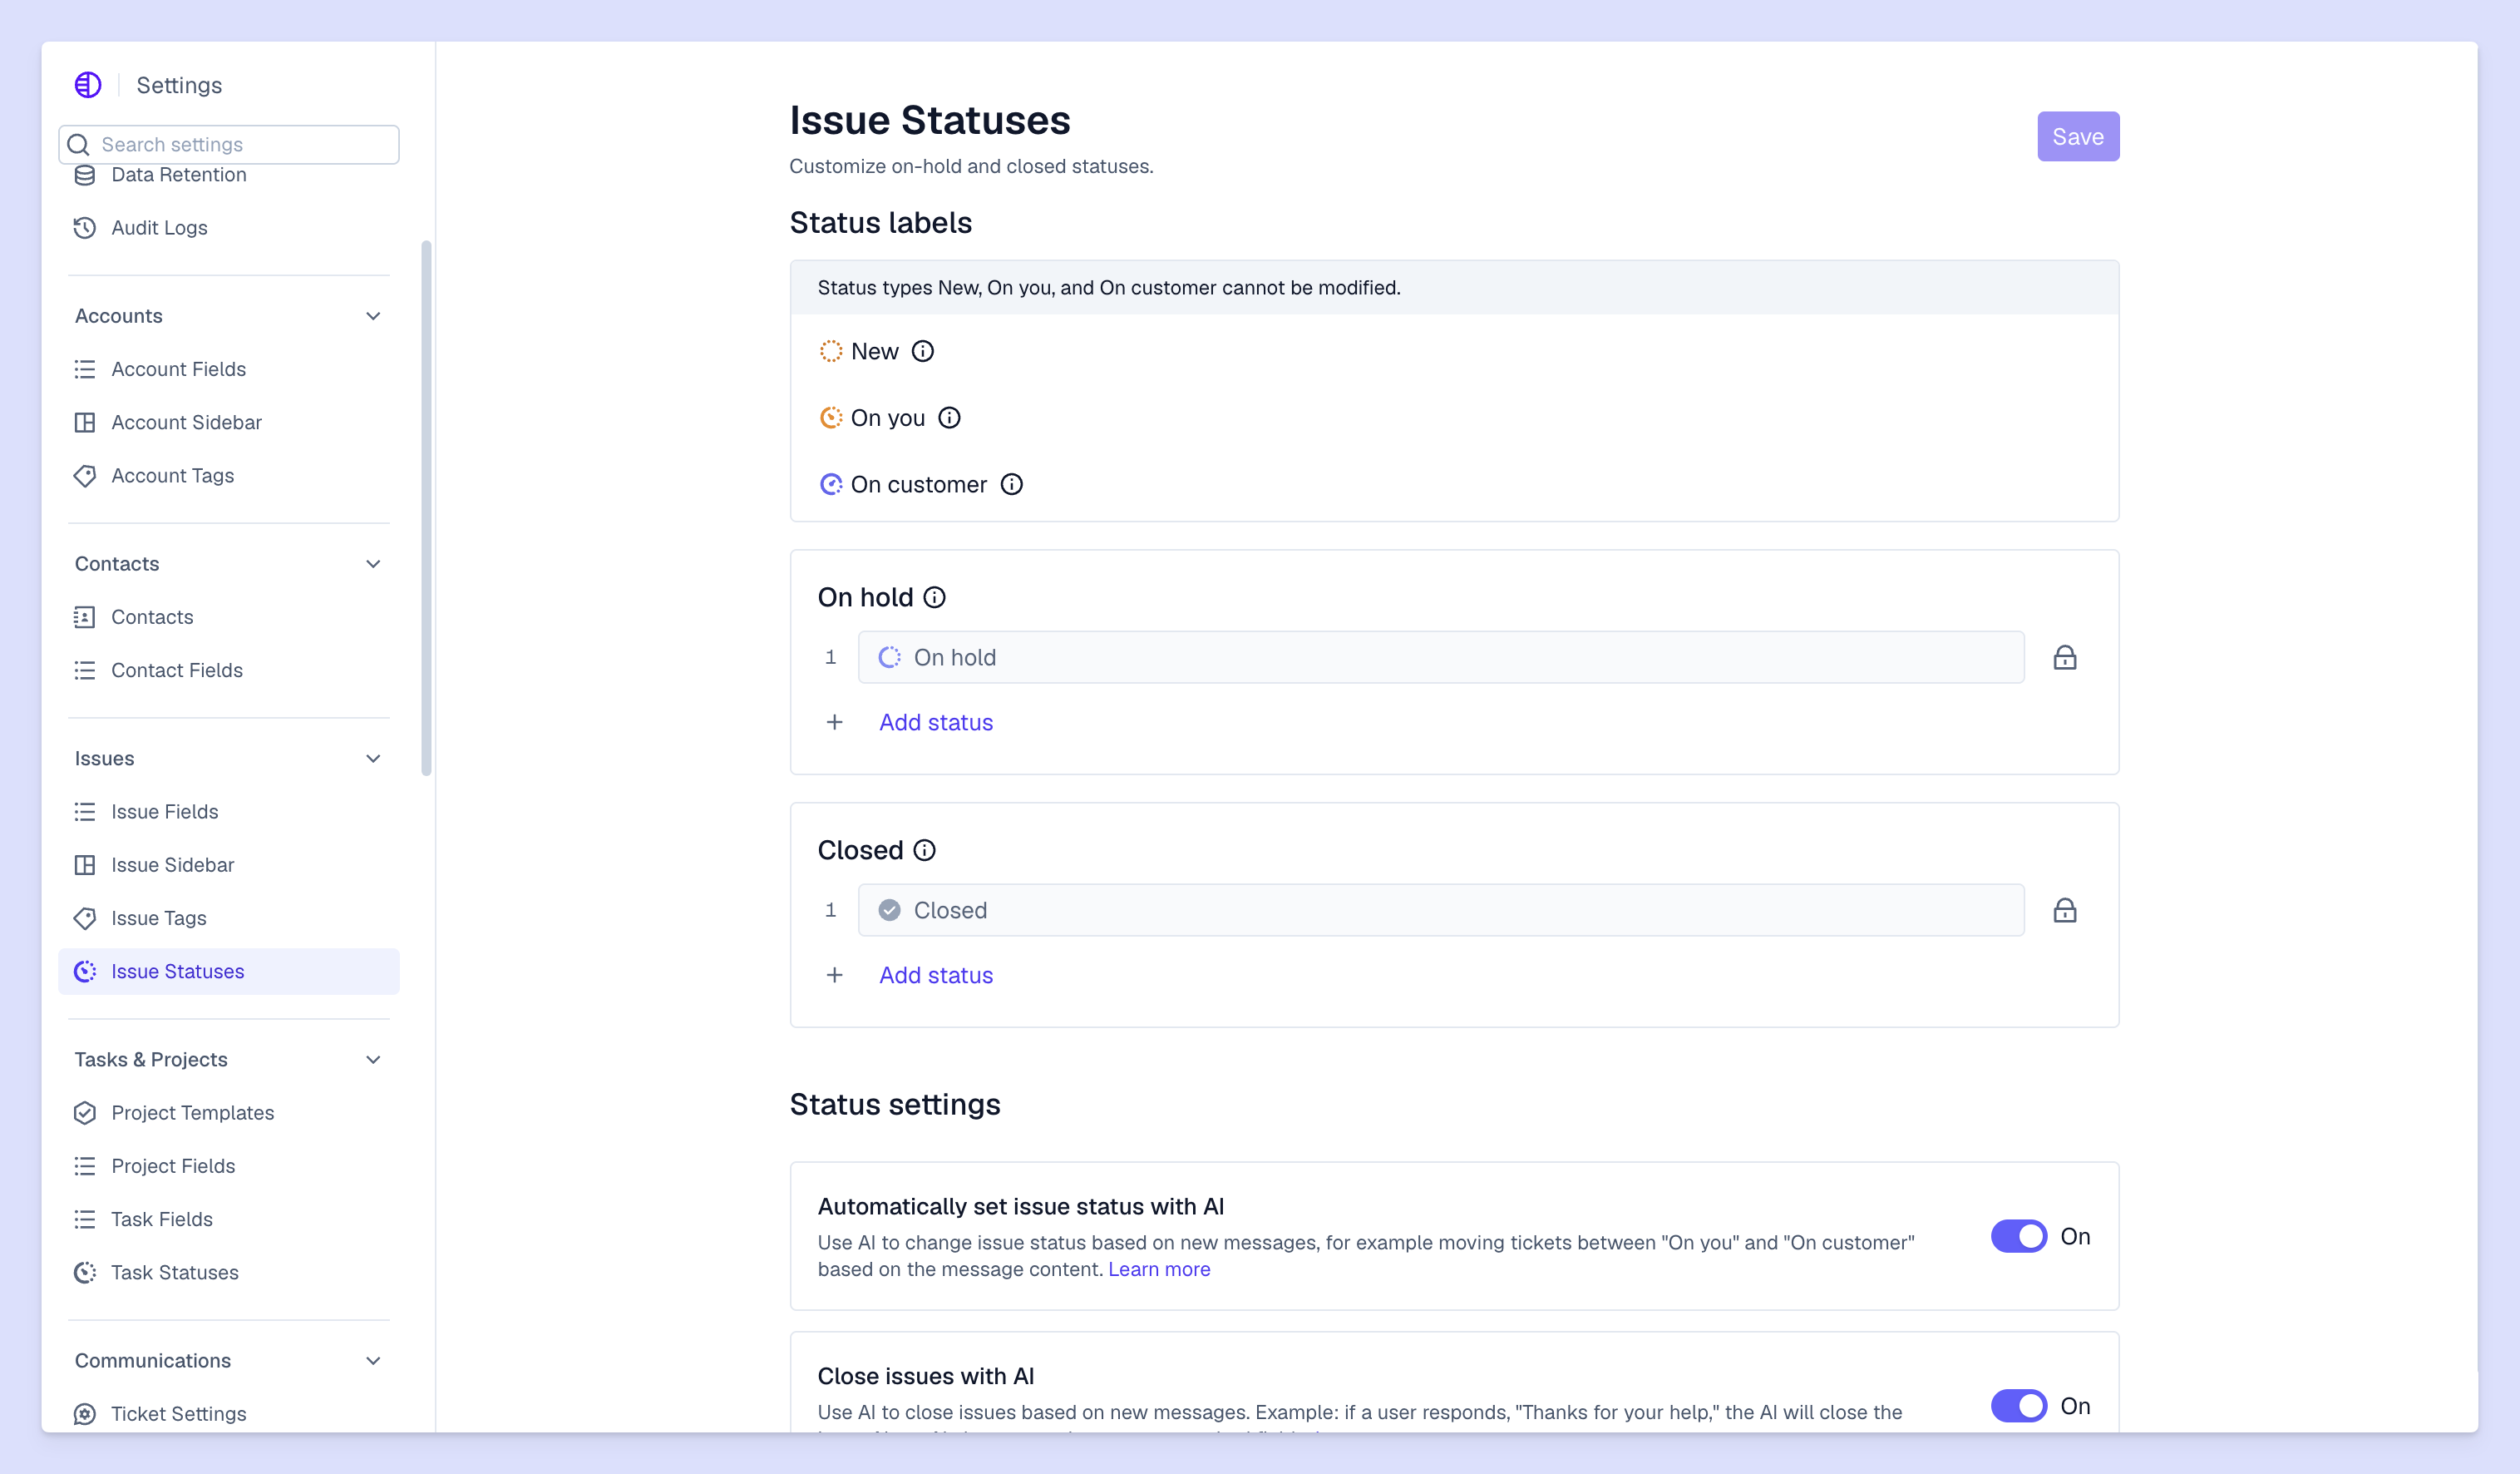The width and height of the screenshot is (2520, 1474).
Task: Click the app logo in the top left
Action: tap(88, 84)
